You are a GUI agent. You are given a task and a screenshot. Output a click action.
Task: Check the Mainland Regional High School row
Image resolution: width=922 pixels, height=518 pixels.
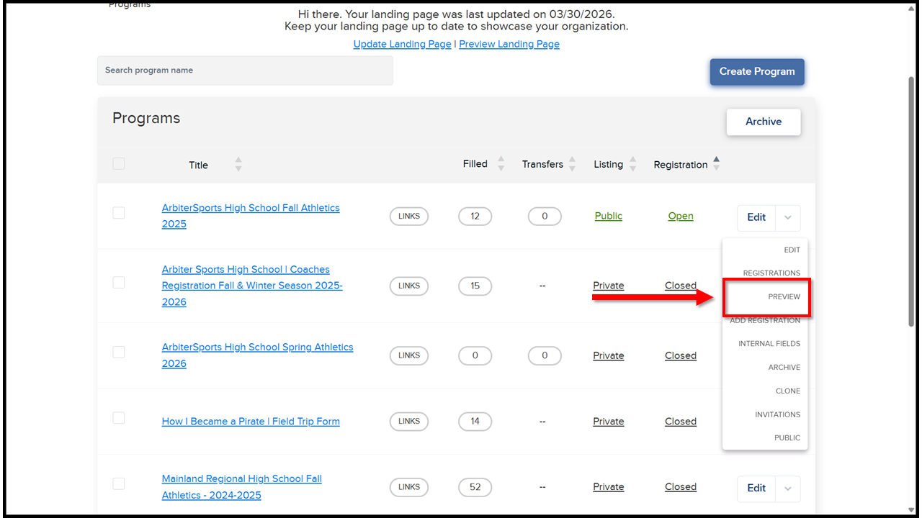coord(119,483)
